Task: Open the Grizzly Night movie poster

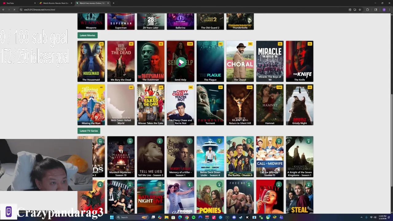Action: click(300, 105)
